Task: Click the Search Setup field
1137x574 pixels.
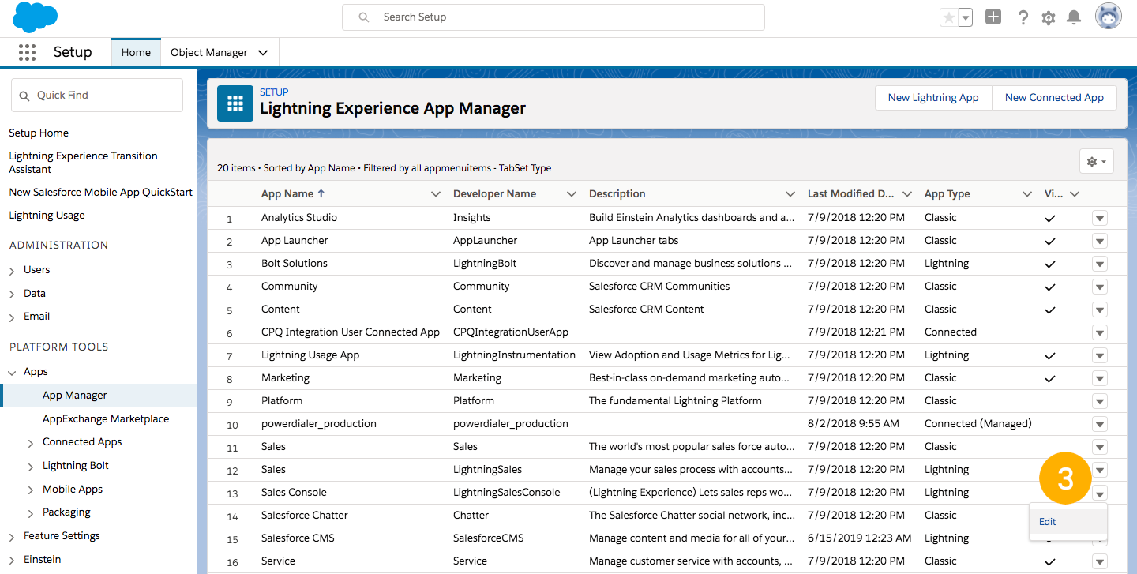Action: (553, 17)
